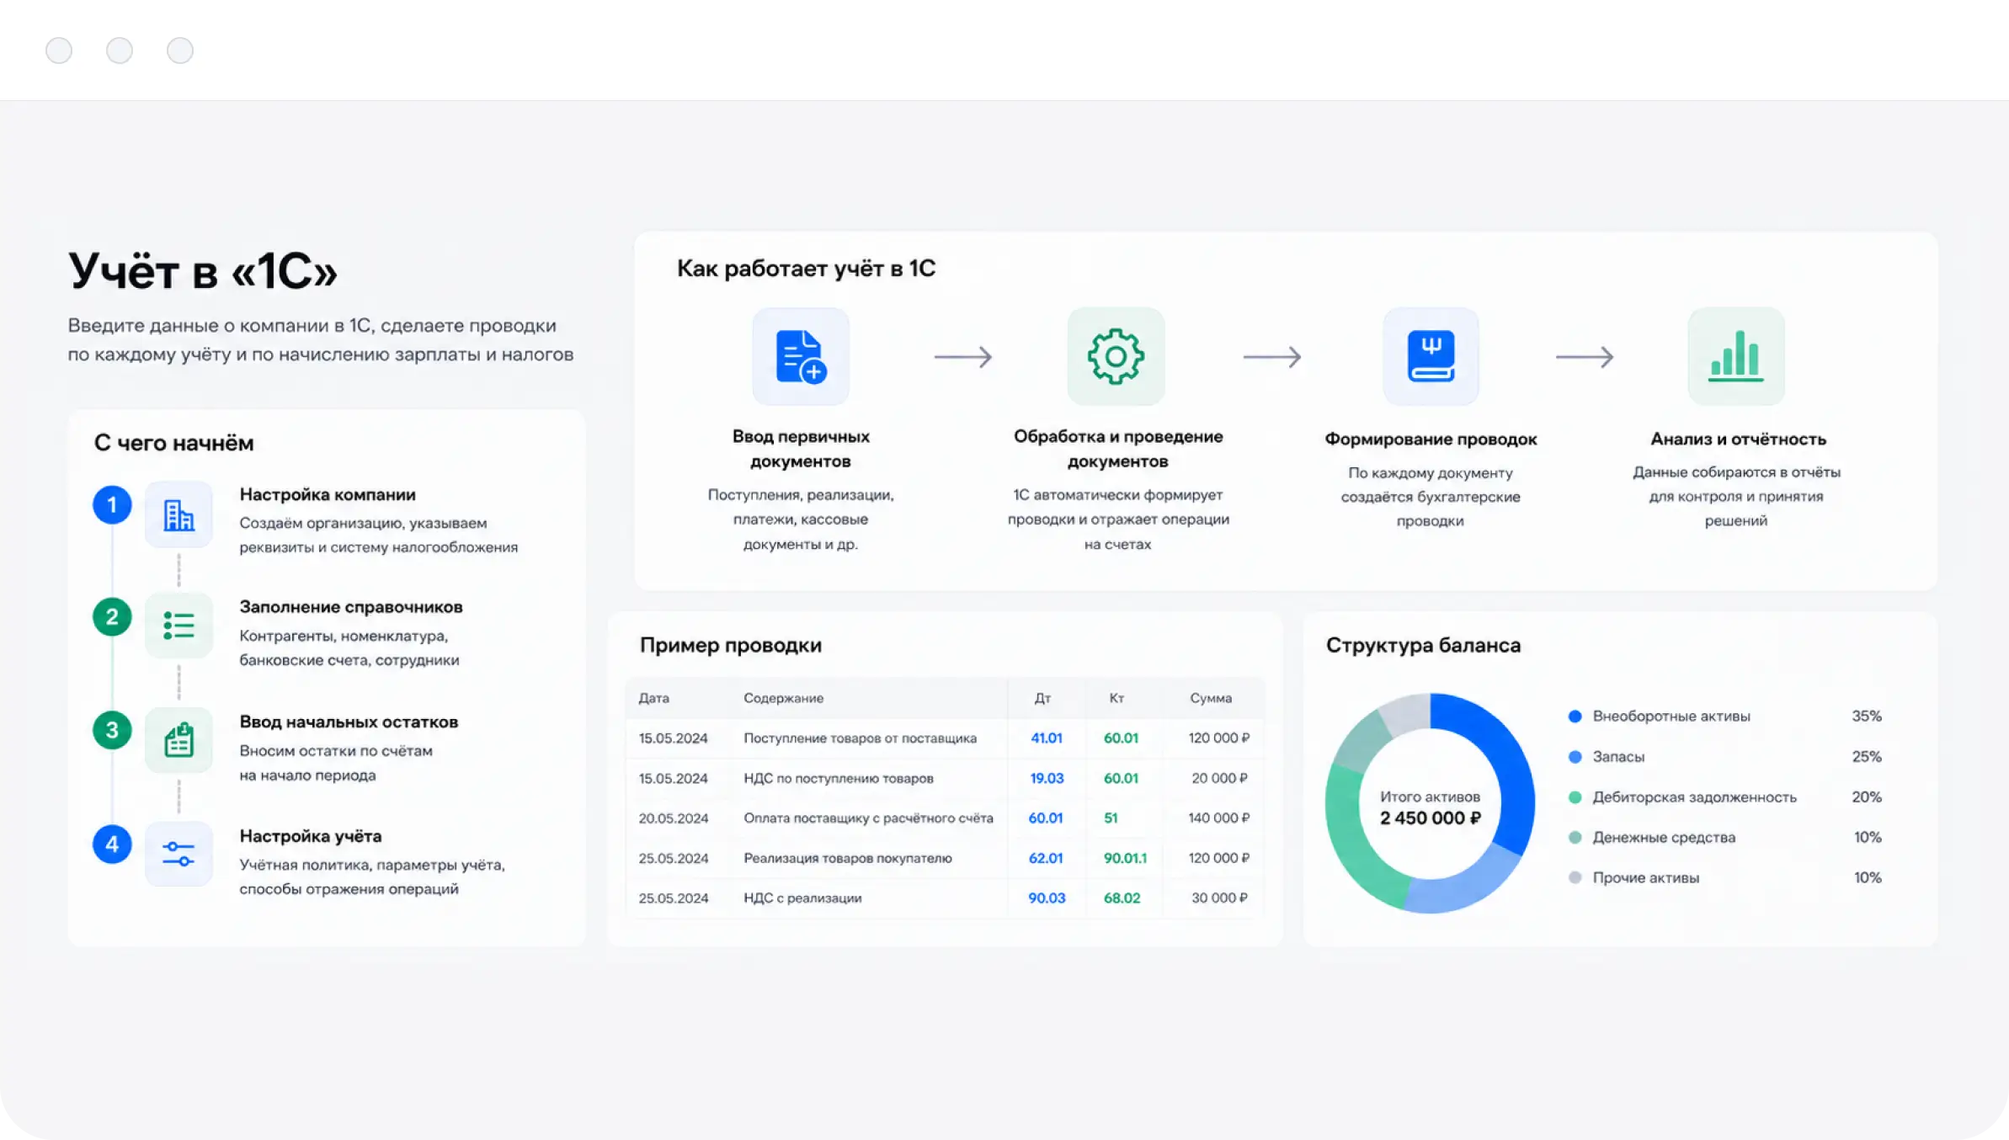Select the Денежные средства legend dot

[x=1575, y=838]
